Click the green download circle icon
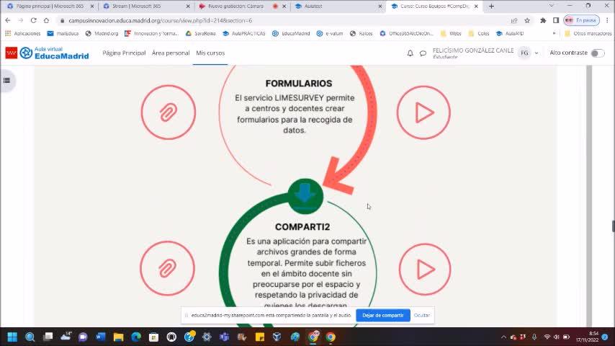Viewport: 615px width, 346px height. (x=305, y=196)
